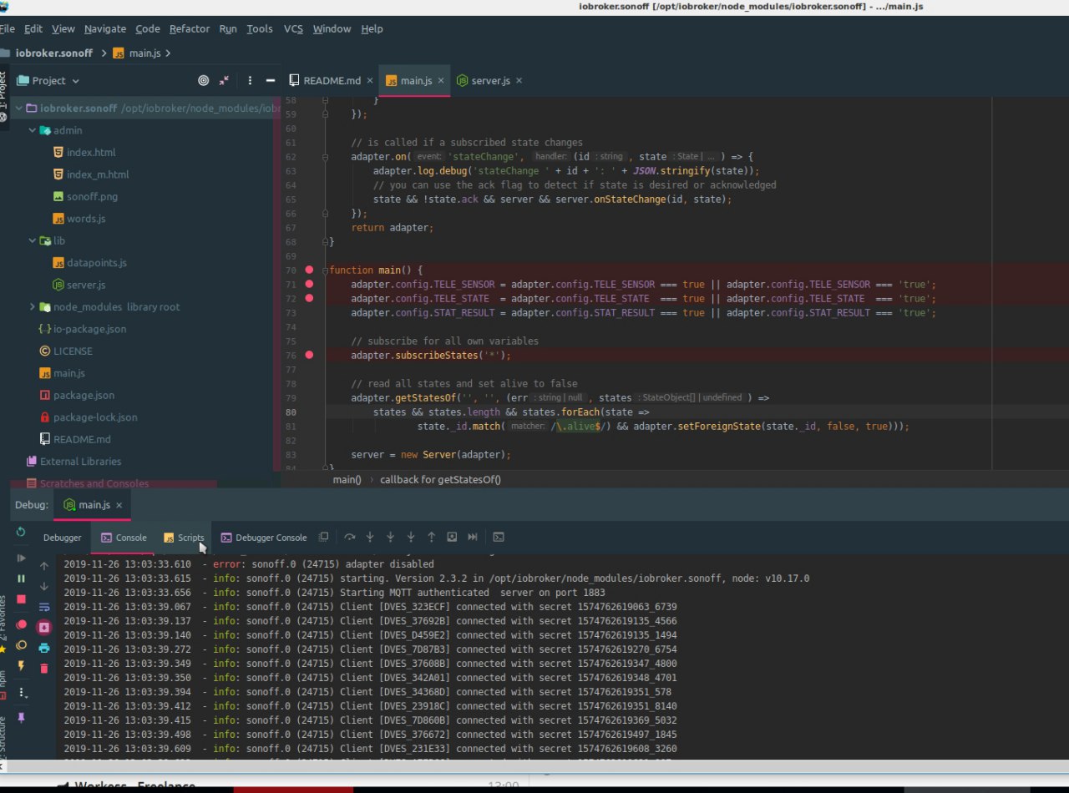
Task: Close the README.md editor tab
Action: point(370,80)
